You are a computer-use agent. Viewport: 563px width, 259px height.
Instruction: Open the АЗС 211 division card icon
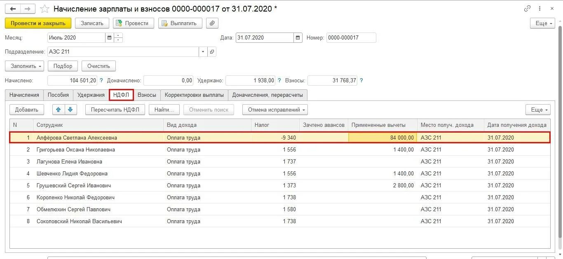(x=212, y=52)
